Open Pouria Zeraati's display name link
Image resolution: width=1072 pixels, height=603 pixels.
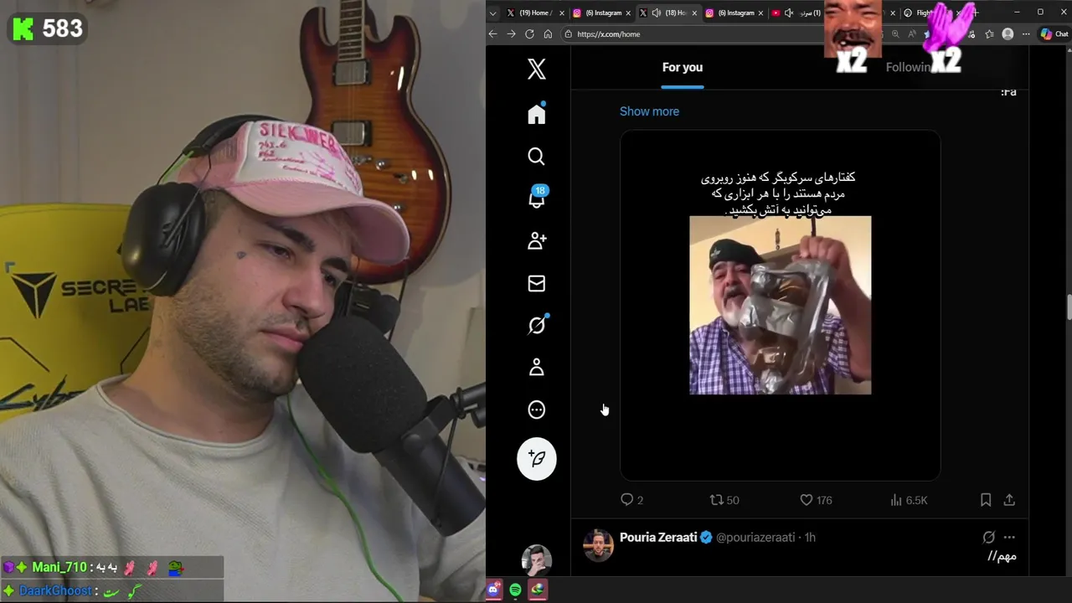658,538
